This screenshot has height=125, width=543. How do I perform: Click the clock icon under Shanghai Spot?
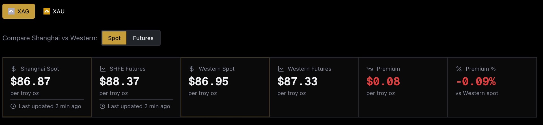(13, 106)
